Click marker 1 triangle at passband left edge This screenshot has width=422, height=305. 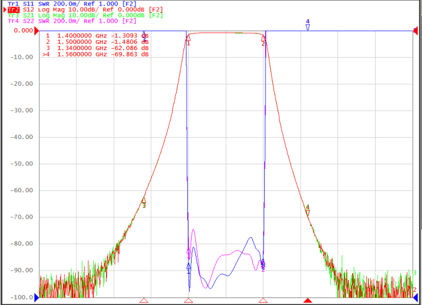[x=188, y=38]
